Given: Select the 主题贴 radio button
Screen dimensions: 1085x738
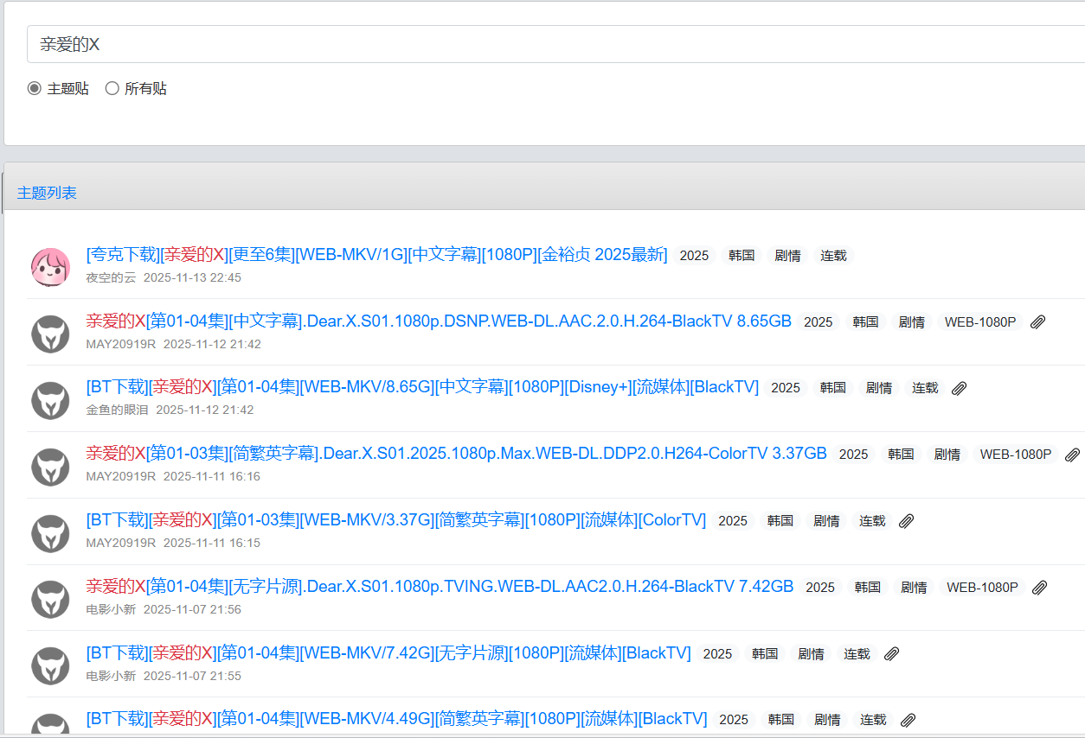Looking at the screenshot, I should pos(35,88).
